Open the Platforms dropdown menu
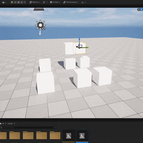Screen dimensions: 143x143 [x=35, y=2]
